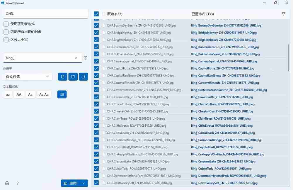Enable 区分大小写 checkbox
Screen dimensions: 293x190
pos(6,40)
